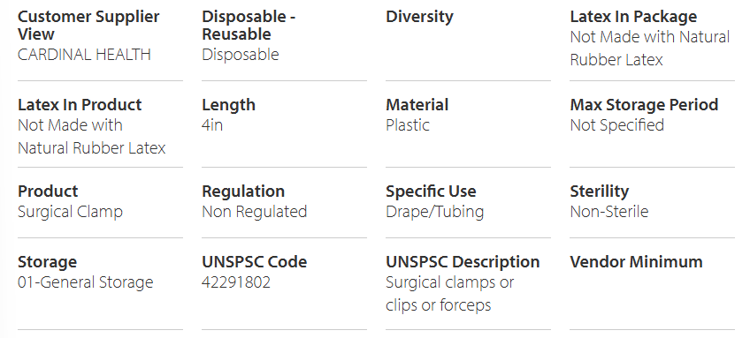Screen dimensions: 750x338
Task: Select Not Made with Natural Rubber Latex under Latex In Package
Action: click(x=650, y=49)
